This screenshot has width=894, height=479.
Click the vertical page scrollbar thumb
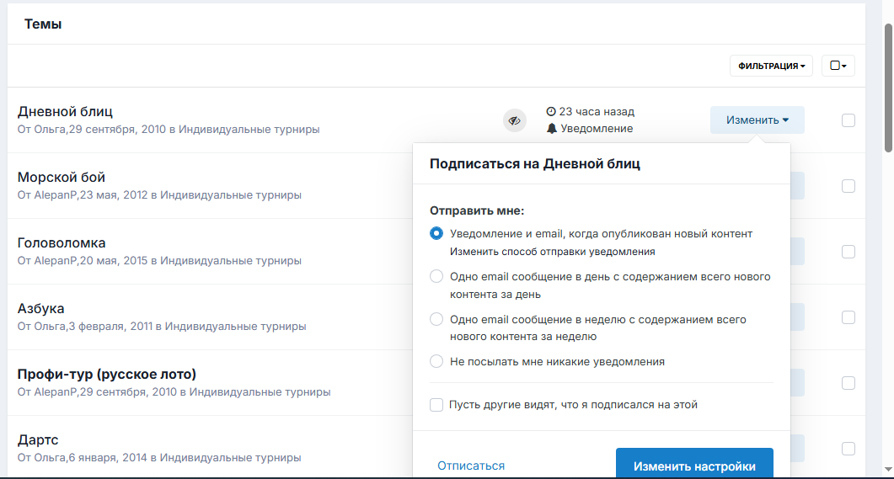tap(888, 88)
